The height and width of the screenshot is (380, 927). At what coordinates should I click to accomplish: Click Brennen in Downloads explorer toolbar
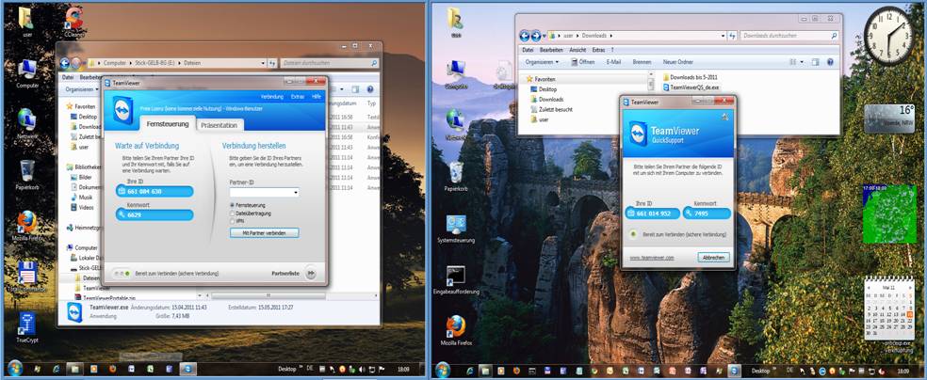tap(642, 62)
